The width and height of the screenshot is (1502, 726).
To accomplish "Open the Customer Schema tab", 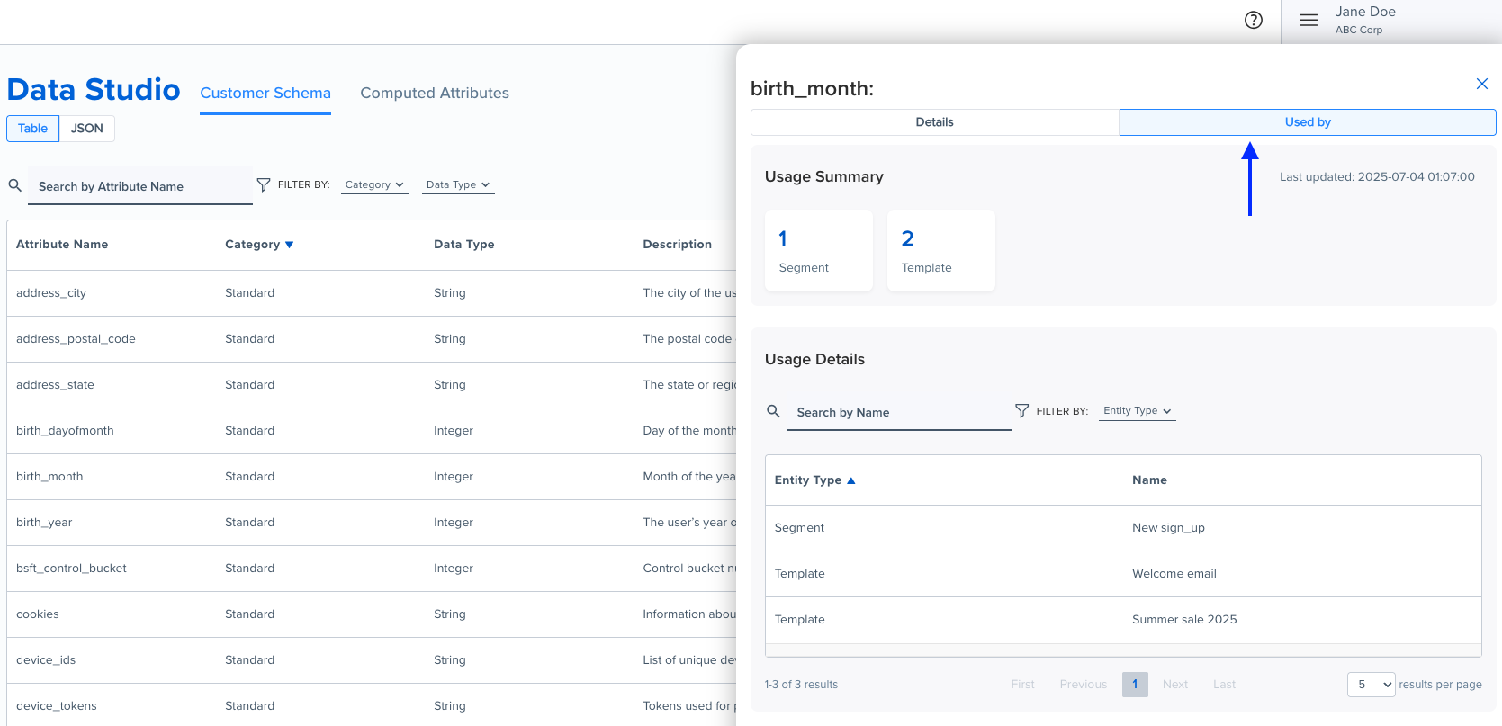I will pyautogui.click(x=265, y=93).
